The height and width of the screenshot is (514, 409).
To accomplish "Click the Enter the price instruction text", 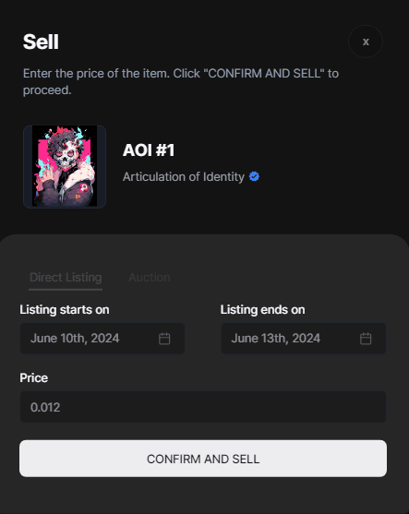I will 181,81.
